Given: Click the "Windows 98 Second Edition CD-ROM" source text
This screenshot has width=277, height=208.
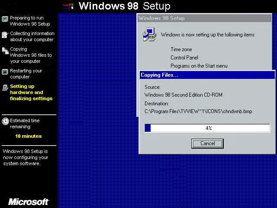Looking at the screenshot, I should click(x=184, y=95).
